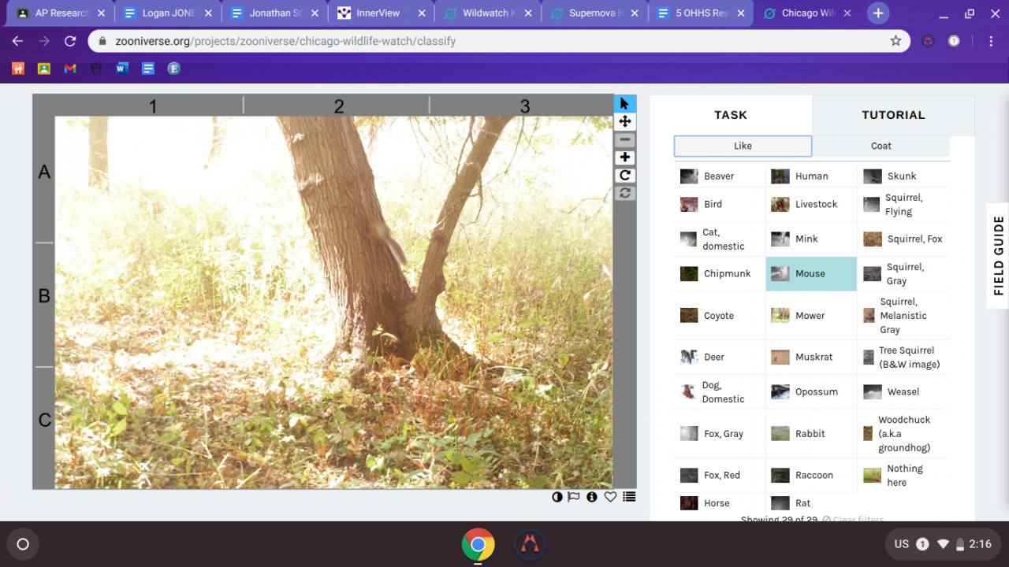Viewport: 1009px width, 567px height.
Task: Favorite this subject with the heart
Action: click(x=610, y=497)
